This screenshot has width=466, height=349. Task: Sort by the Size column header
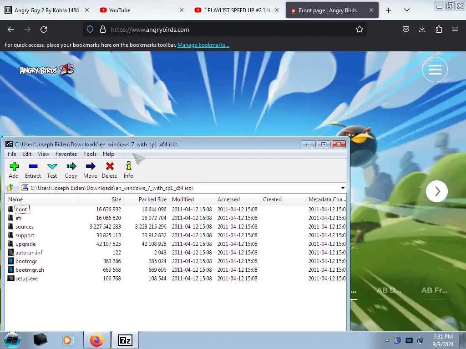coord(101,199)
